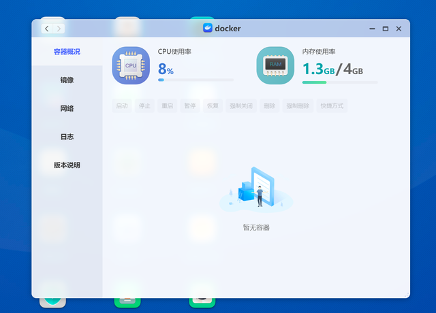Open 版本说明 in sidebar
436x313 pixels.
pos(67,165)
